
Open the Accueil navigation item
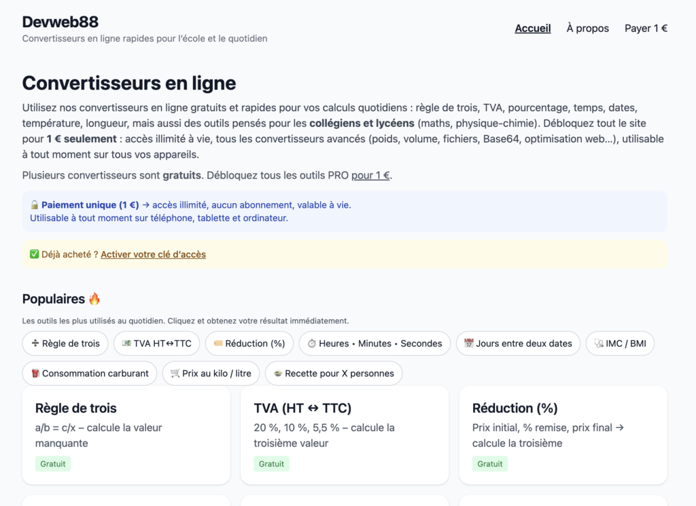(x=533, y=29)
